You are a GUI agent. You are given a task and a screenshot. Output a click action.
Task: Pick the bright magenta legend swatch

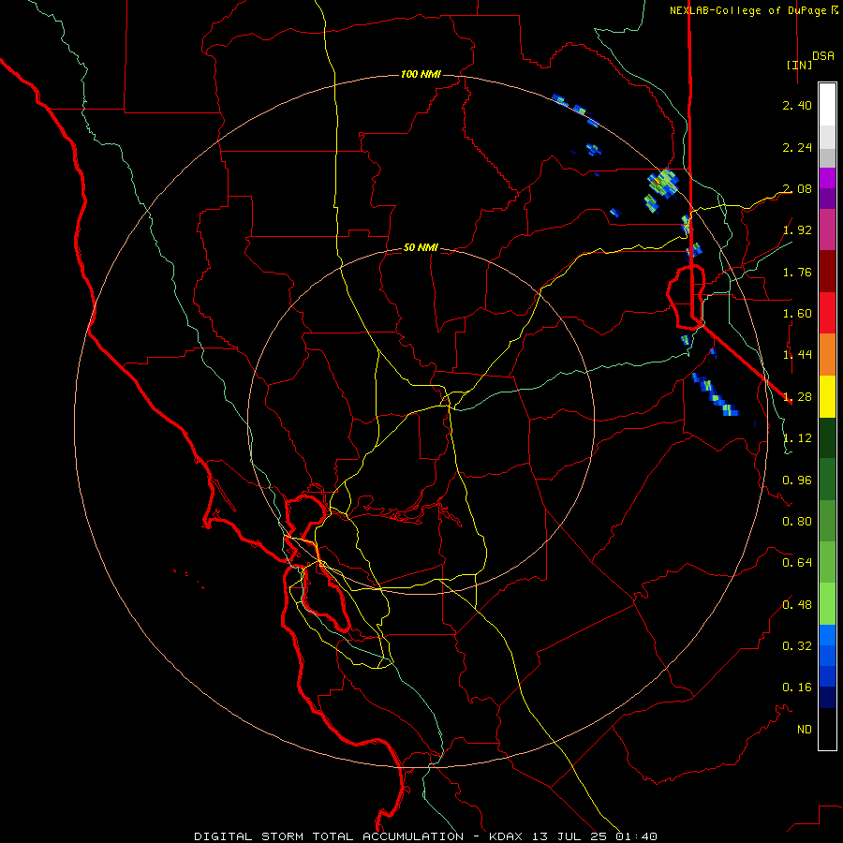click(x=827, y=178)
